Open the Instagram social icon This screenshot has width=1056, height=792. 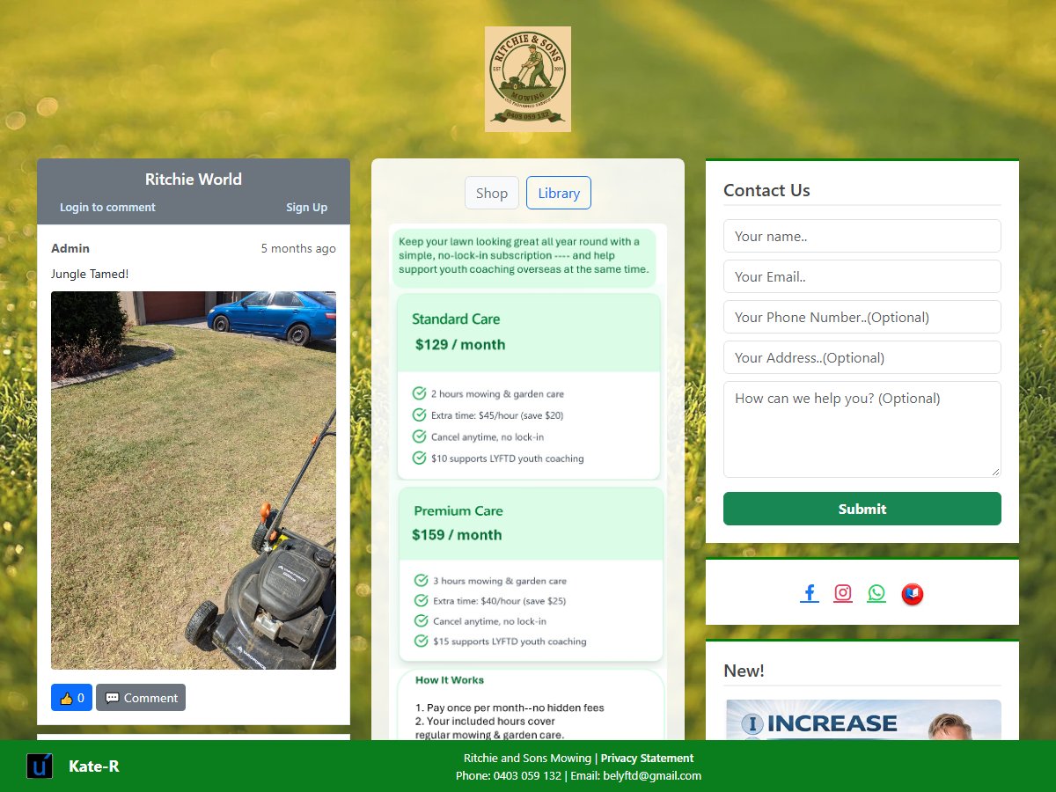843,593
